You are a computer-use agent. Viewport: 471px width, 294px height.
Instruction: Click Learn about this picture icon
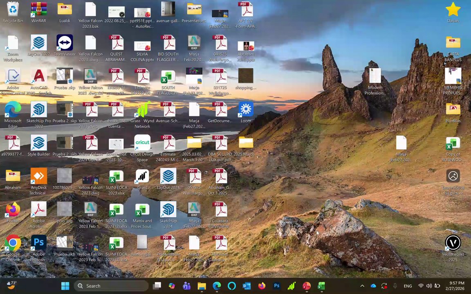coord(453,181)
